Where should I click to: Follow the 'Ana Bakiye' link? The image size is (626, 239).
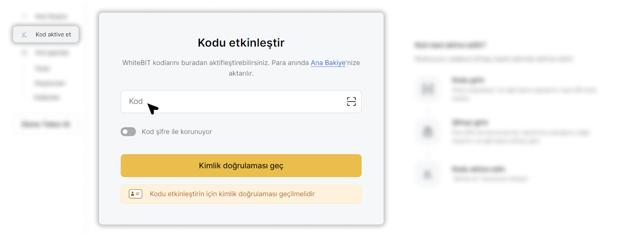coord(328,63)
